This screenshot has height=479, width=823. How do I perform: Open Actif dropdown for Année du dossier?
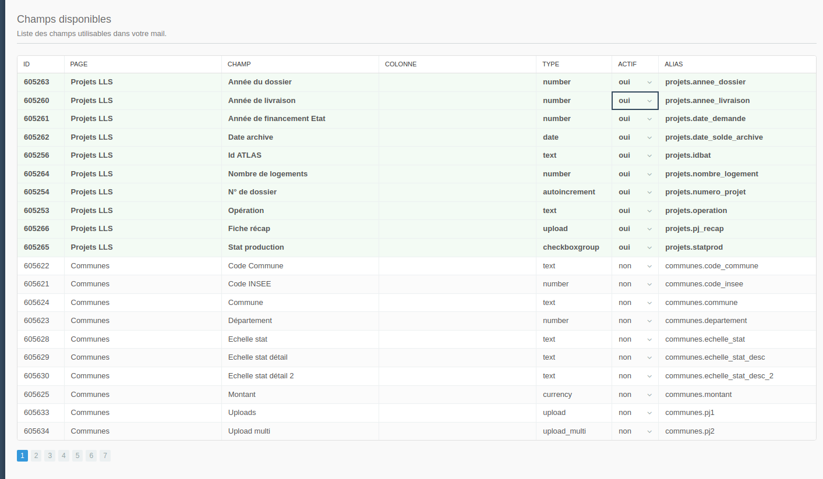pyautogui.click(x=635, y=82)
